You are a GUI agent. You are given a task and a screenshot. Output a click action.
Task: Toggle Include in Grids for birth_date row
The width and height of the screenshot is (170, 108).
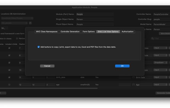(x=9, y=77)
